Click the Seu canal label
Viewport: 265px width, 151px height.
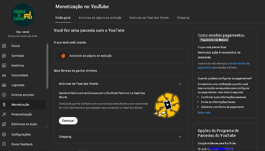point(23,32)
